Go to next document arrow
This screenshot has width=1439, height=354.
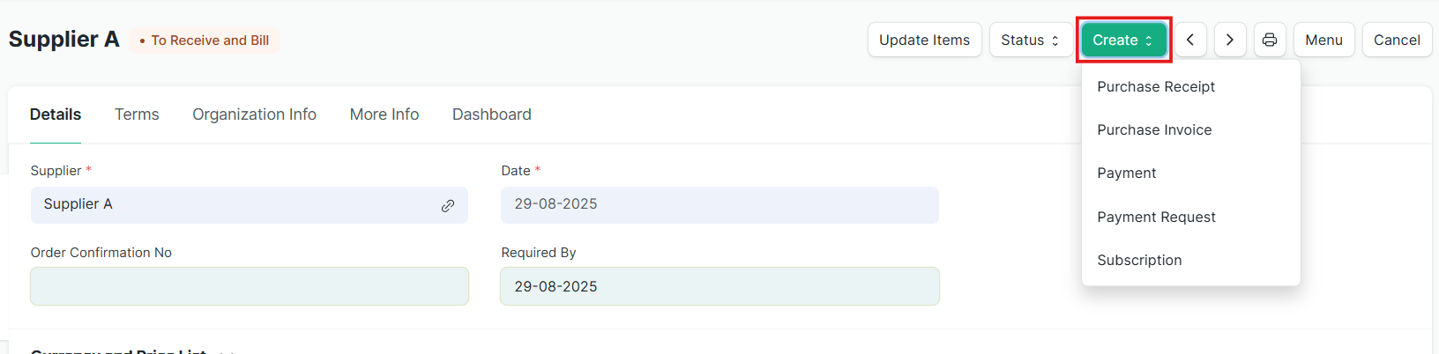[1230, 40]
